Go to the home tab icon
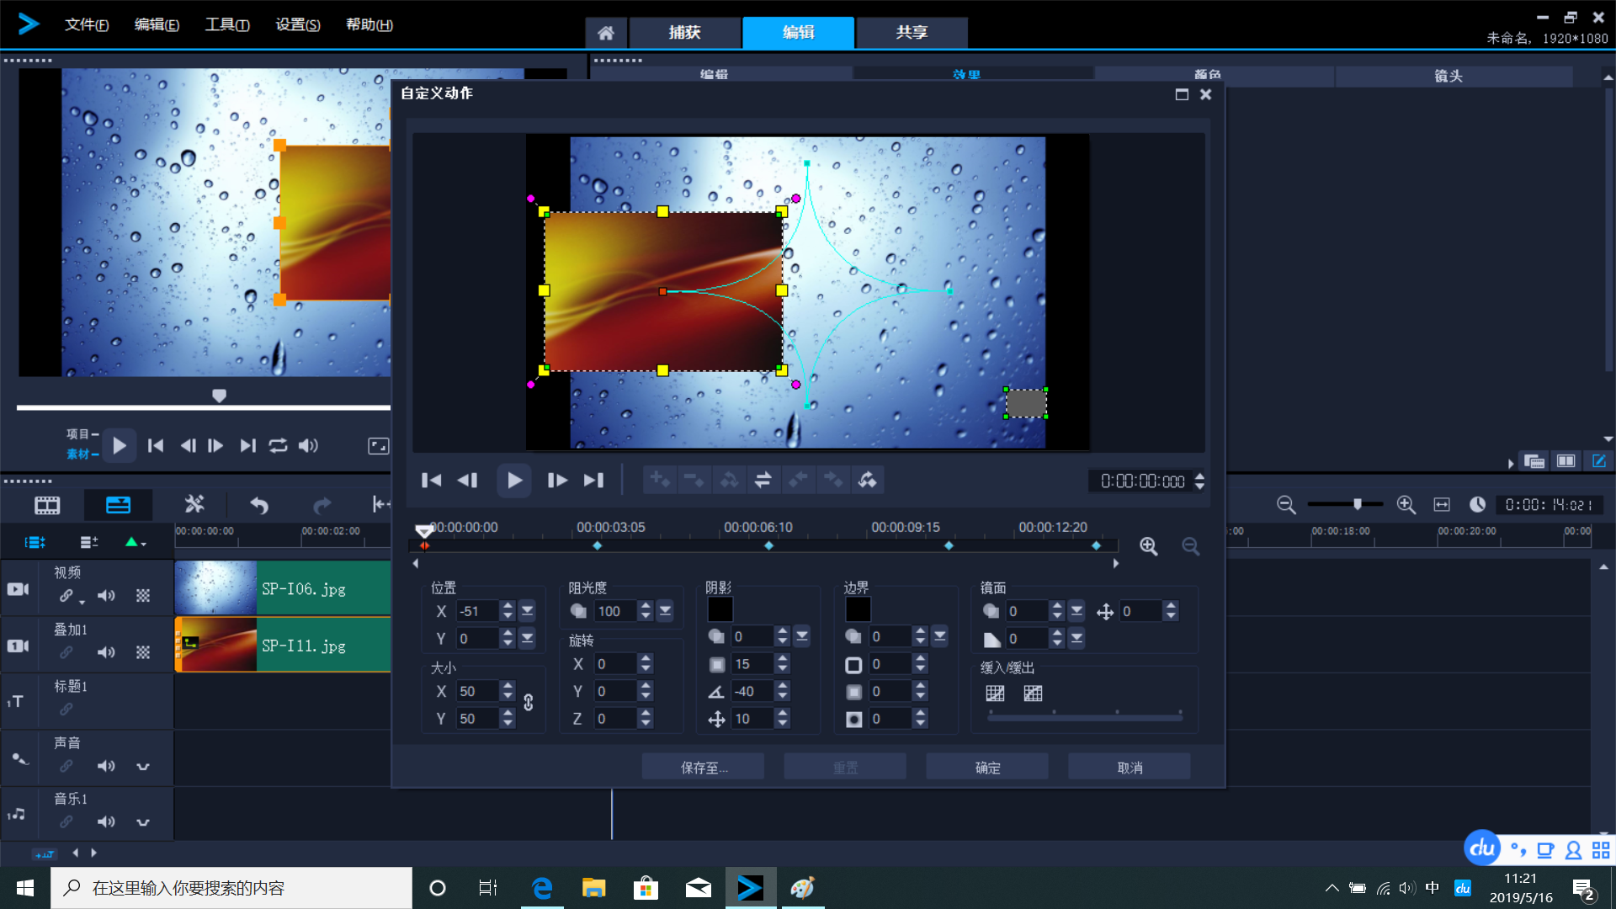 coord(606,33)
